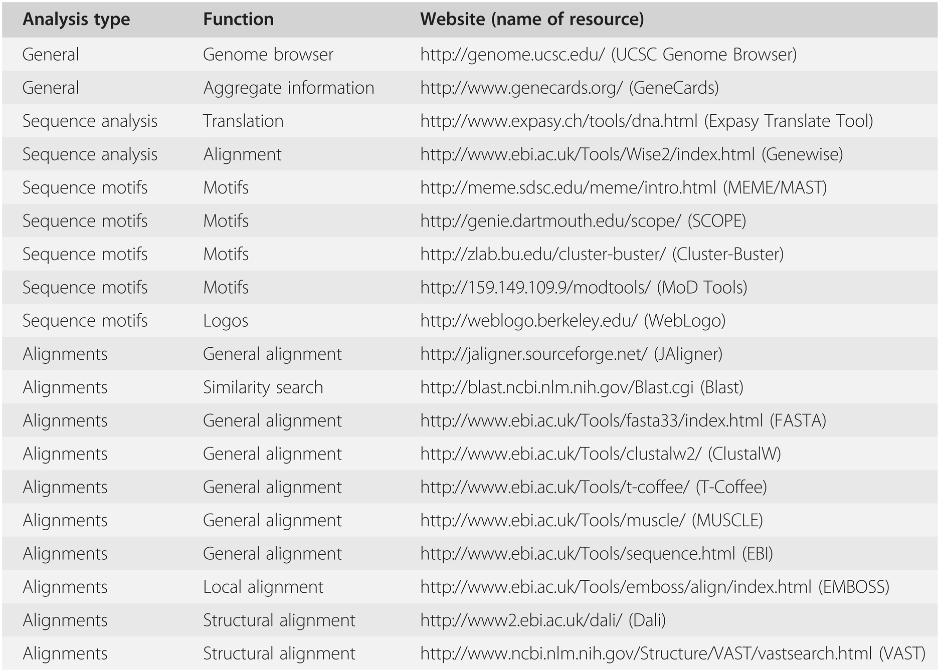Viewport: 940px width, 672px height.
Task: Select the Website (name of resource) header
Action: [532, 19]
